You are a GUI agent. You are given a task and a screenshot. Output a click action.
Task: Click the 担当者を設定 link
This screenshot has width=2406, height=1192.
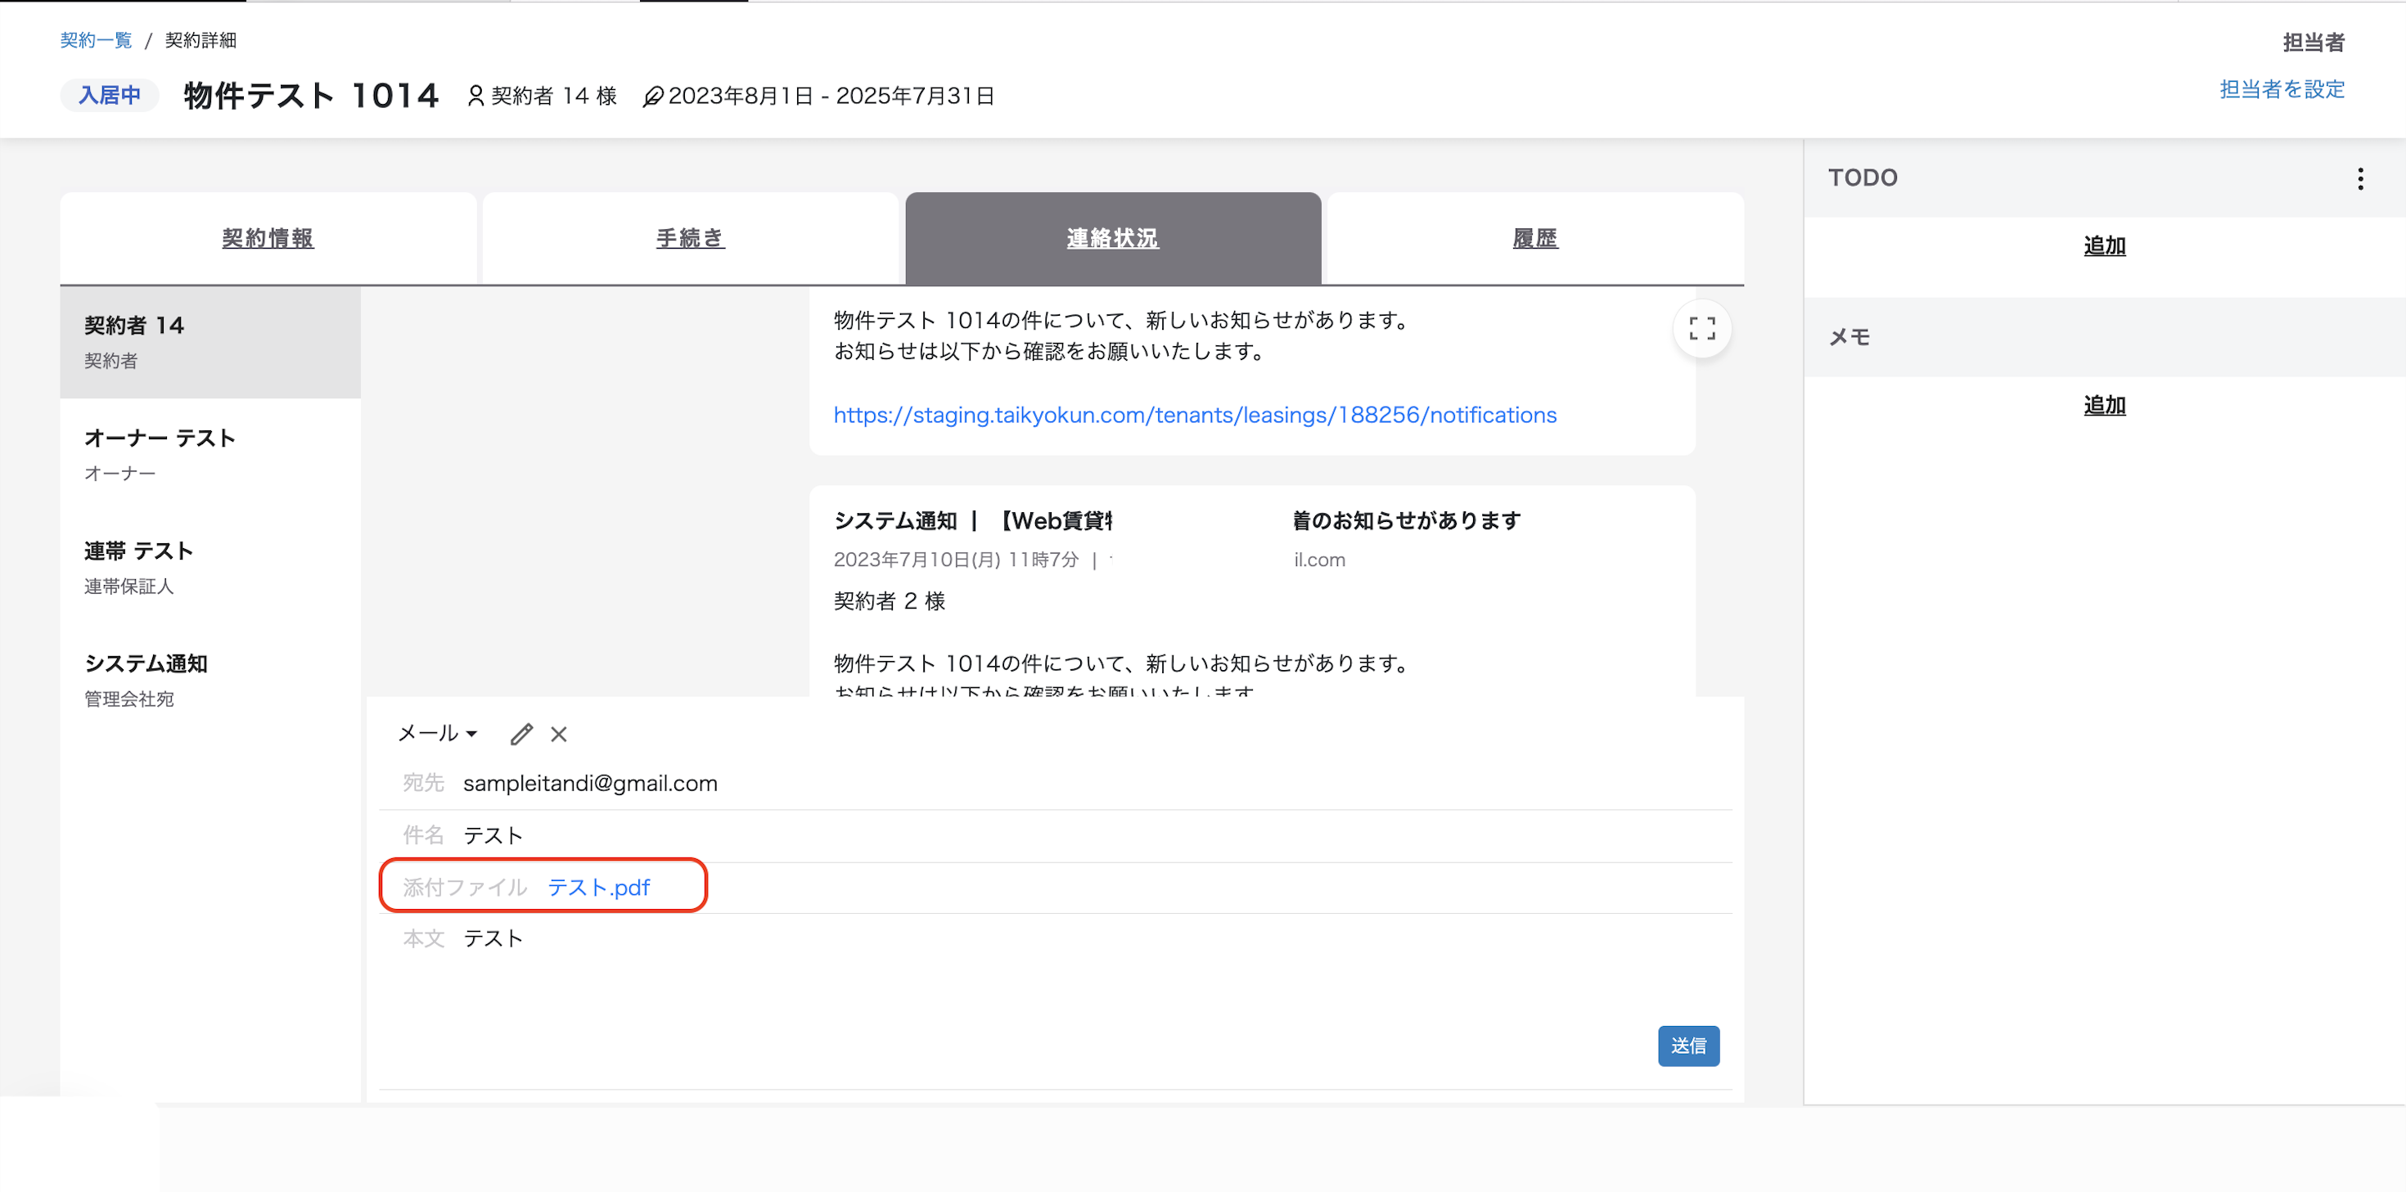(x=2282, y=90)
